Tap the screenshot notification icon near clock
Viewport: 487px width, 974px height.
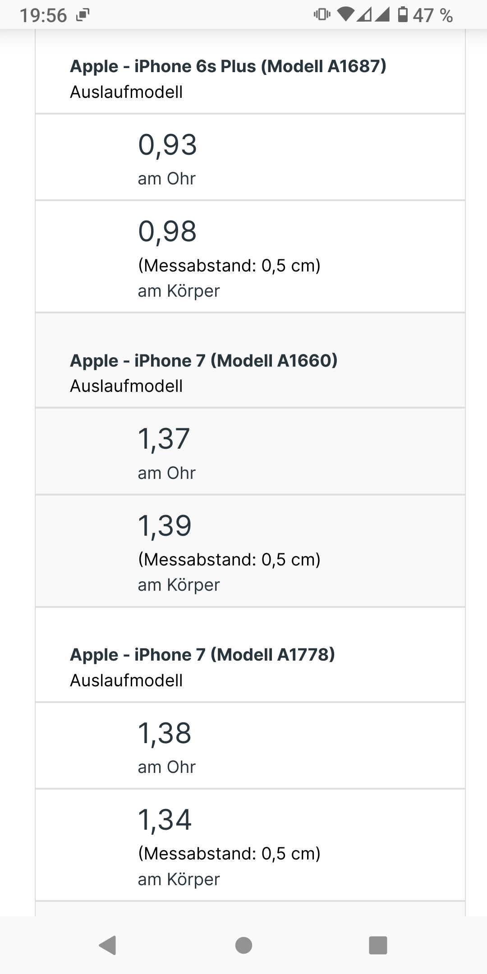coord(83,16)
